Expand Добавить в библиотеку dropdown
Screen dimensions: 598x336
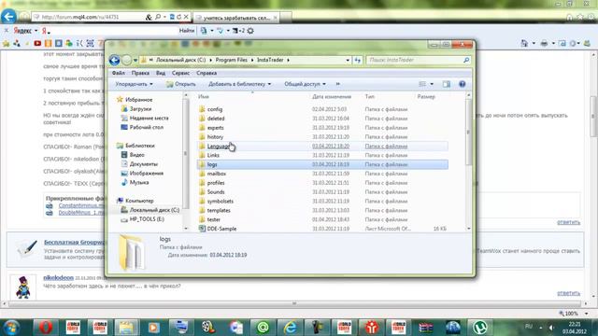pos(239,84)
